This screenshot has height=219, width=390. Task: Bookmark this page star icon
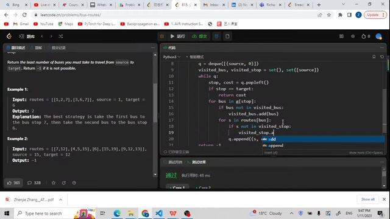point(329,15)
